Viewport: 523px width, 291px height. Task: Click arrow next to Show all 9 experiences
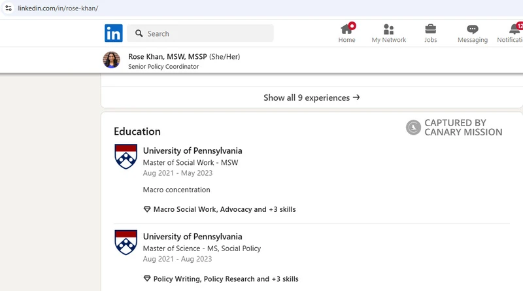[x=356, y=97]
